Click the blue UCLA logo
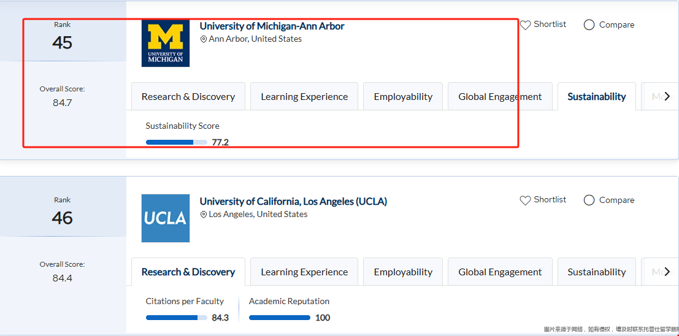 click(x=166, y=218)
